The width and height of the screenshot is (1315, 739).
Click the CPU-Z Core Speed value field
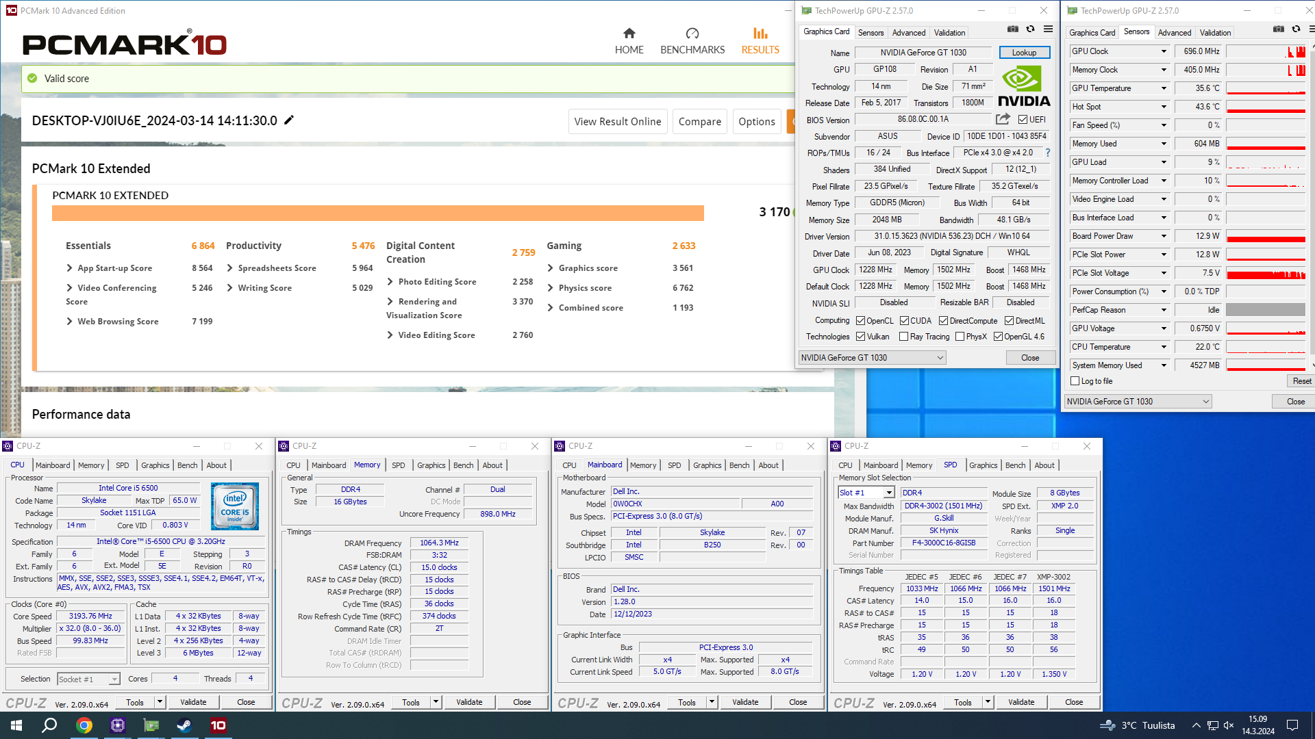click(91, 616)
